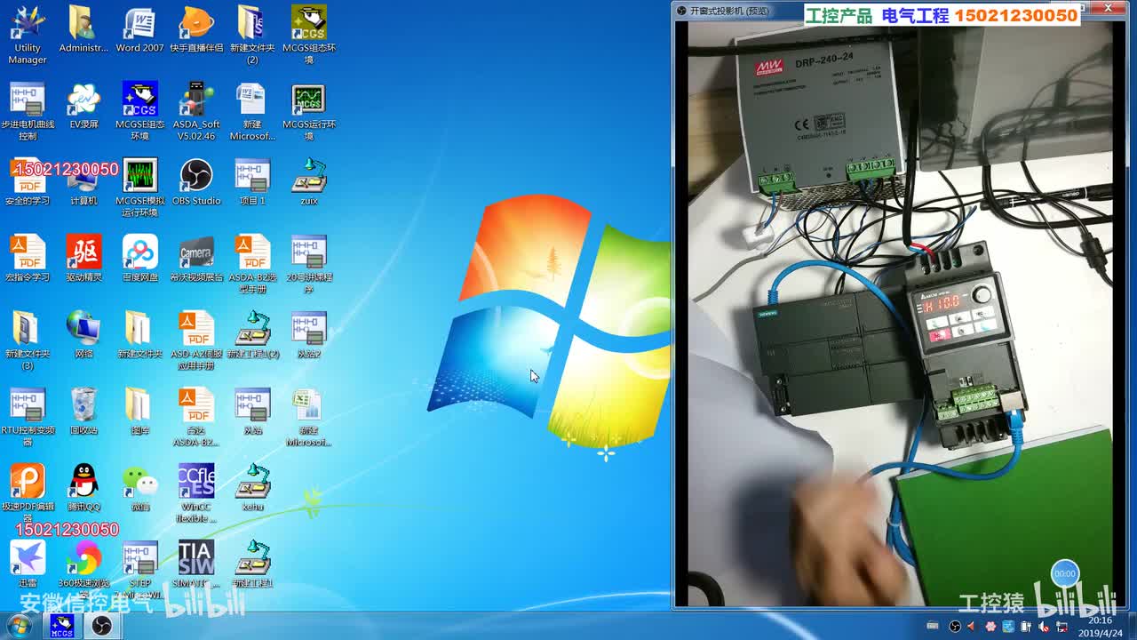1137x640 pixels.
Task: Launch the 快手直播伴侣 desktop shortcut
Action: coord(196,30)
